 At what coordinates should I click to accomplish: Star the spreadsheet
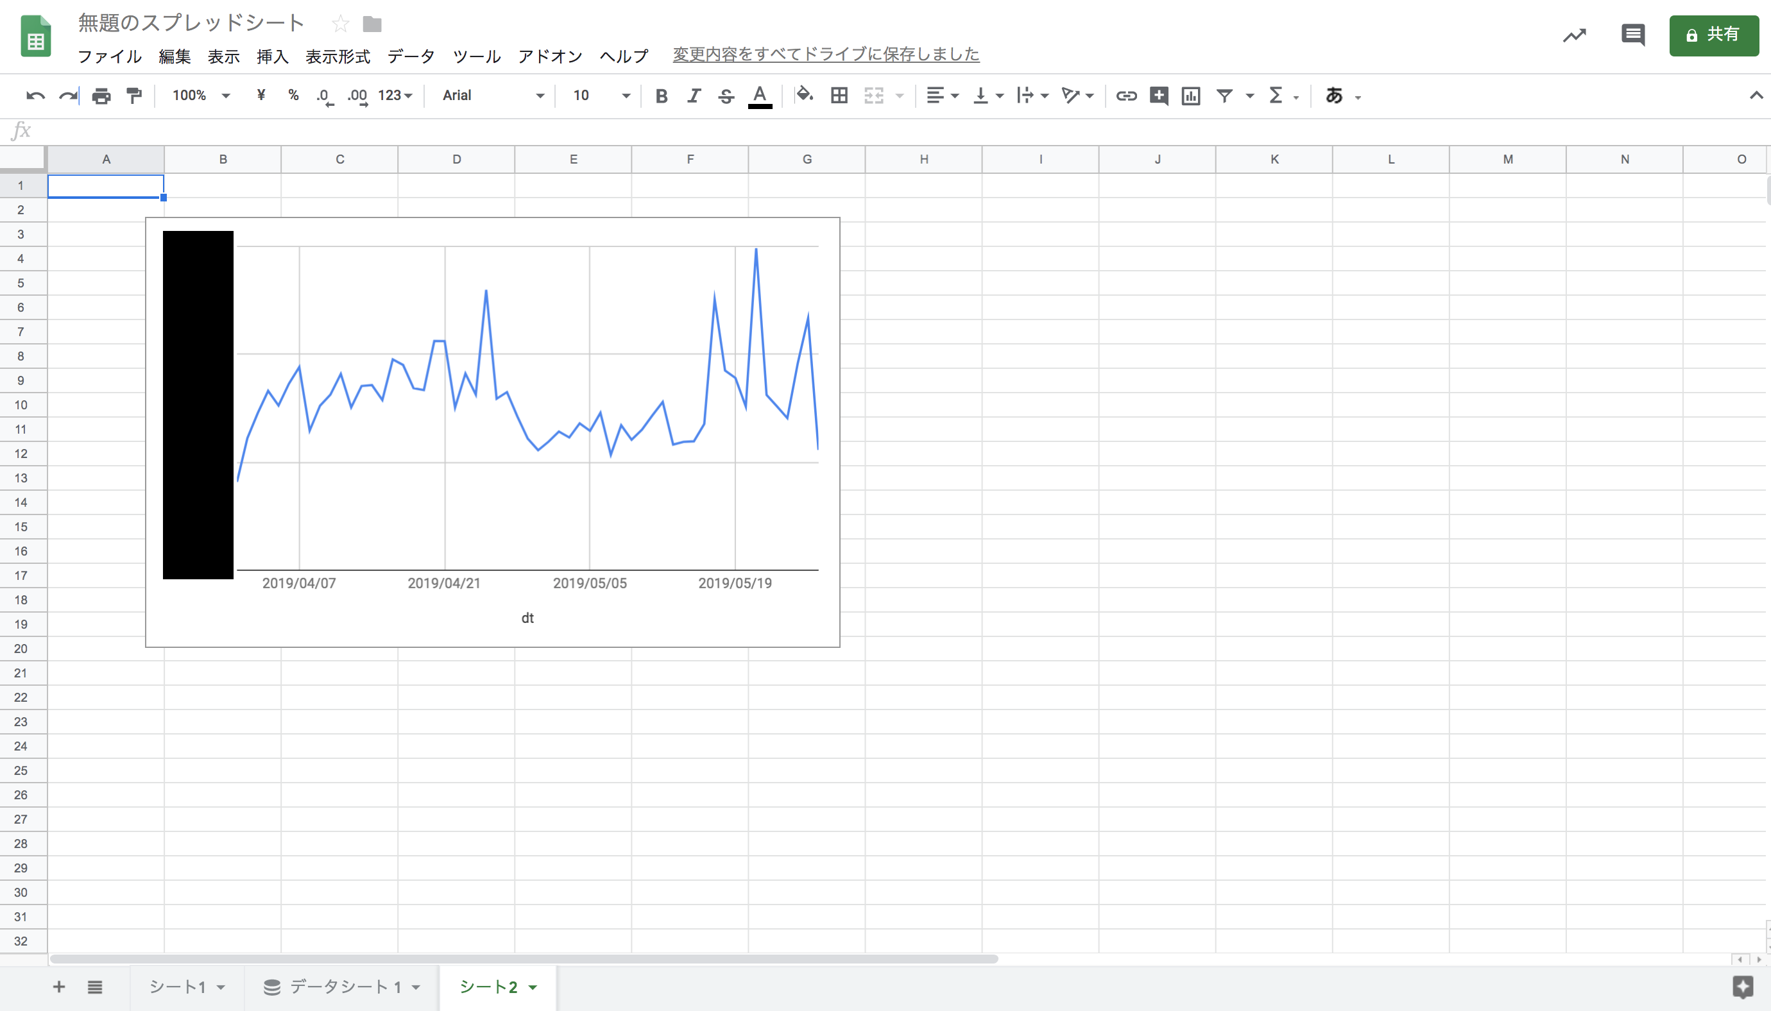tap(340, 24)
